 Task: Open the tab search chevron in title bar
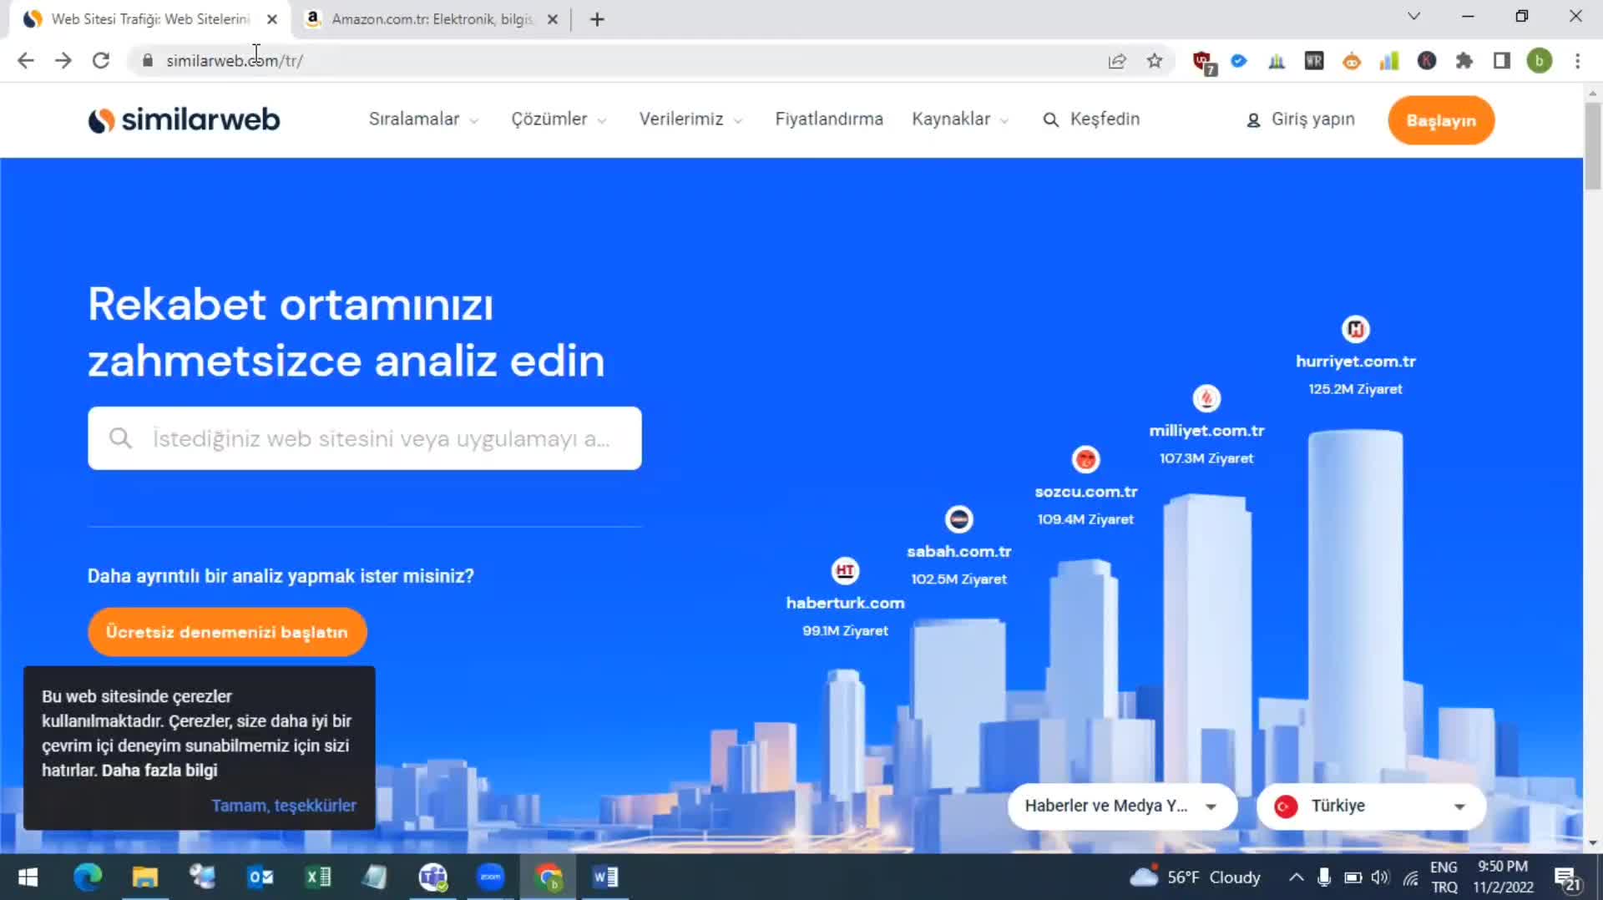[1413, 17]
